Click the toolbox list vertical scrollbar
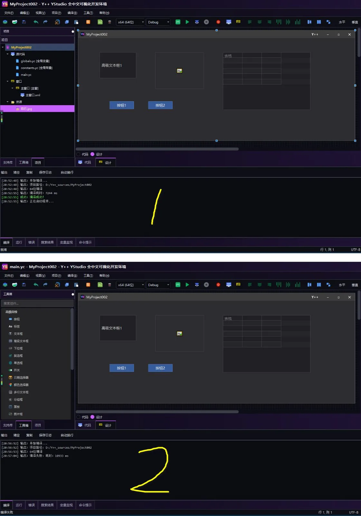The image size is (361, 516). (72, 339)
